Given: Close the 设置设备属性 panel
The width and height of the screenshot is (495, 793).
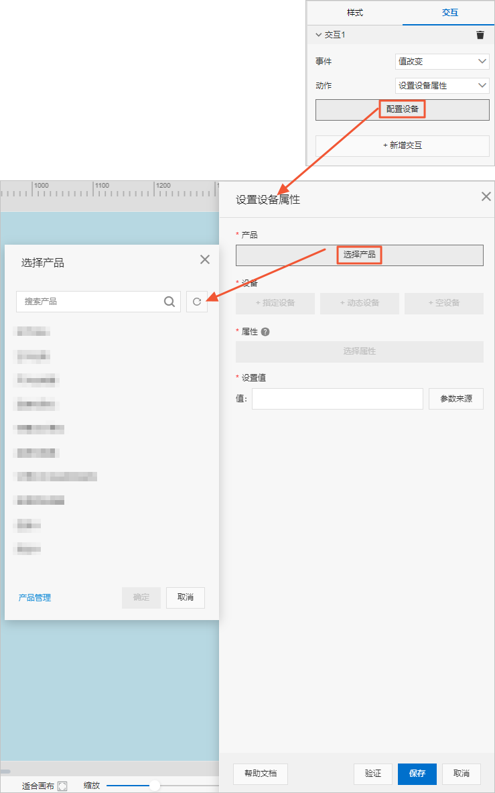Looking at the screenshot, I should pyautogui.click(x=486, y=196).
